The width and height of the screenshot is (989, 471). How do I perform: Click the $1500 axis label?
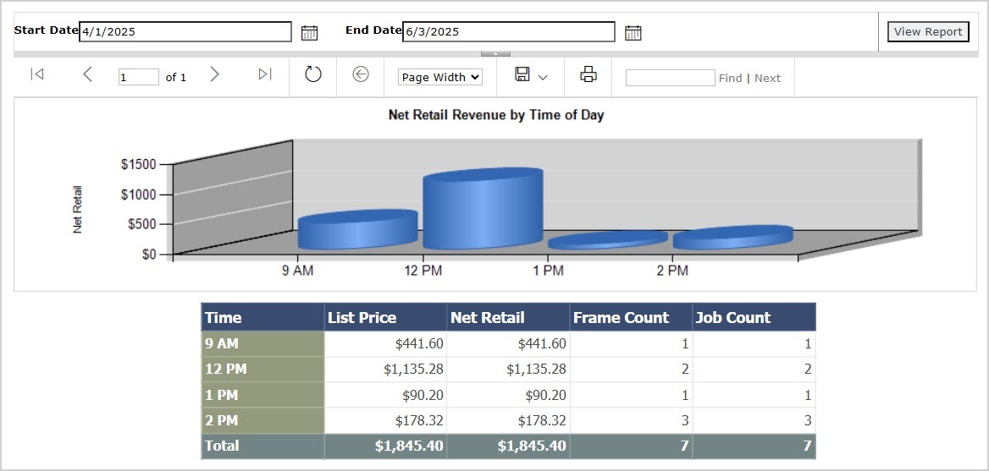coord(138,164)
